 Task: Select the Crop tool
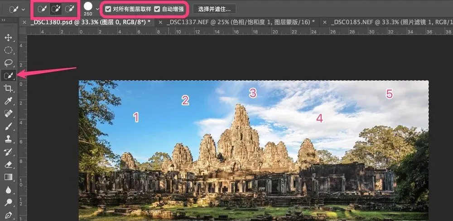click(8, 88)
